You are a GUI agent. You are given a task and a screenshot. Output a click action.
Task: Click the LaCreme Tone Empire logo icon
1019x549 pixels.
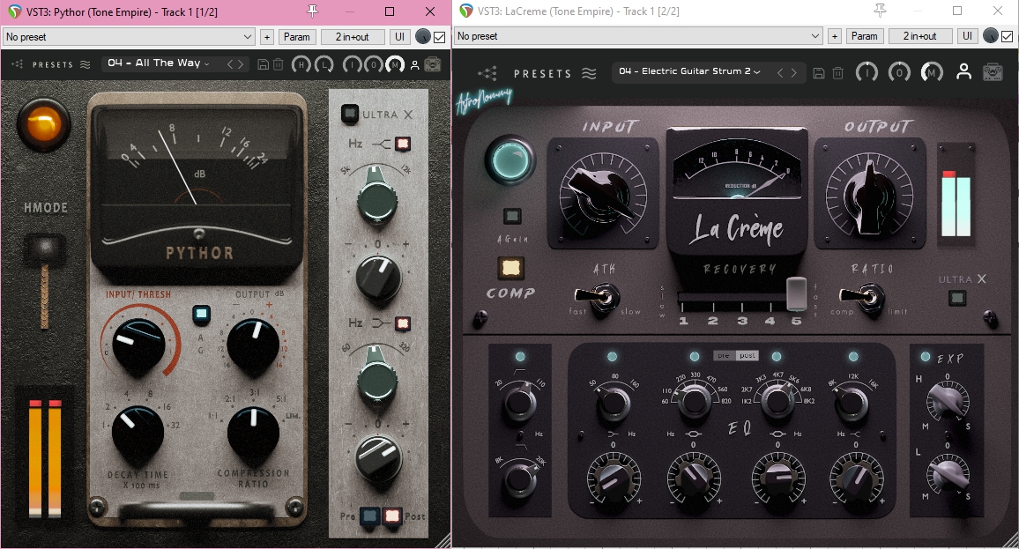click(993, 72)
